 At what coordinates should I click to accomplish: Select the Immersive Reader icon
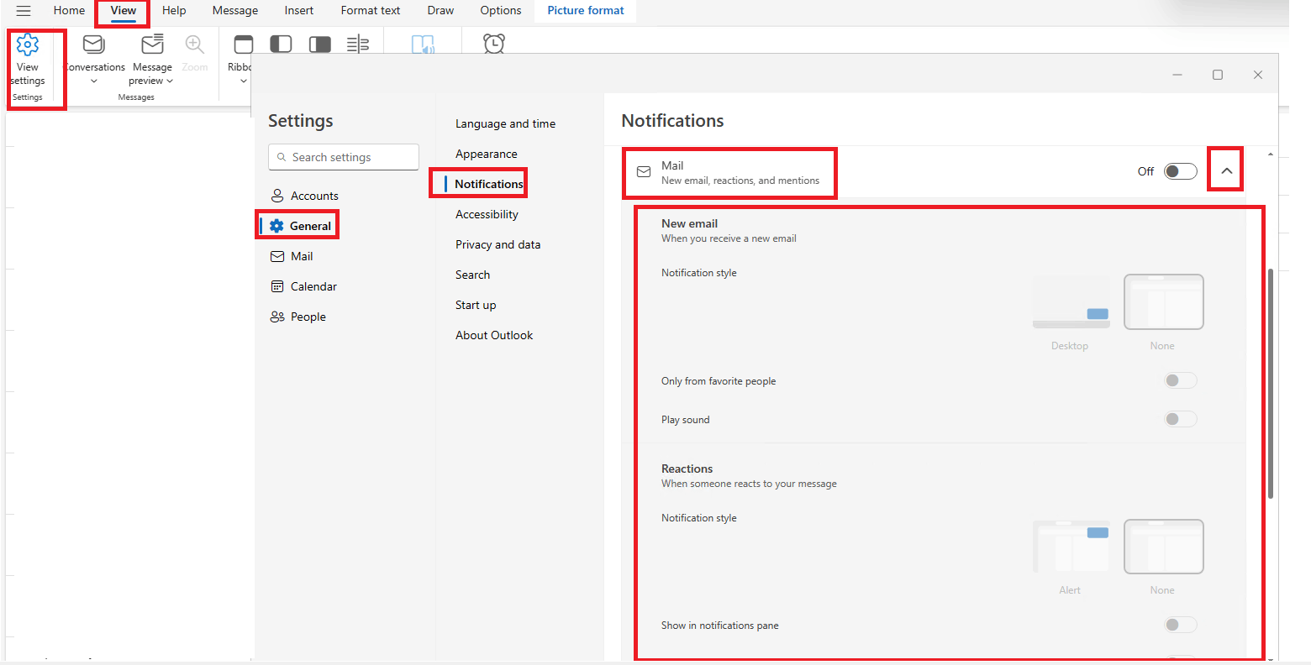coord(424,44)
